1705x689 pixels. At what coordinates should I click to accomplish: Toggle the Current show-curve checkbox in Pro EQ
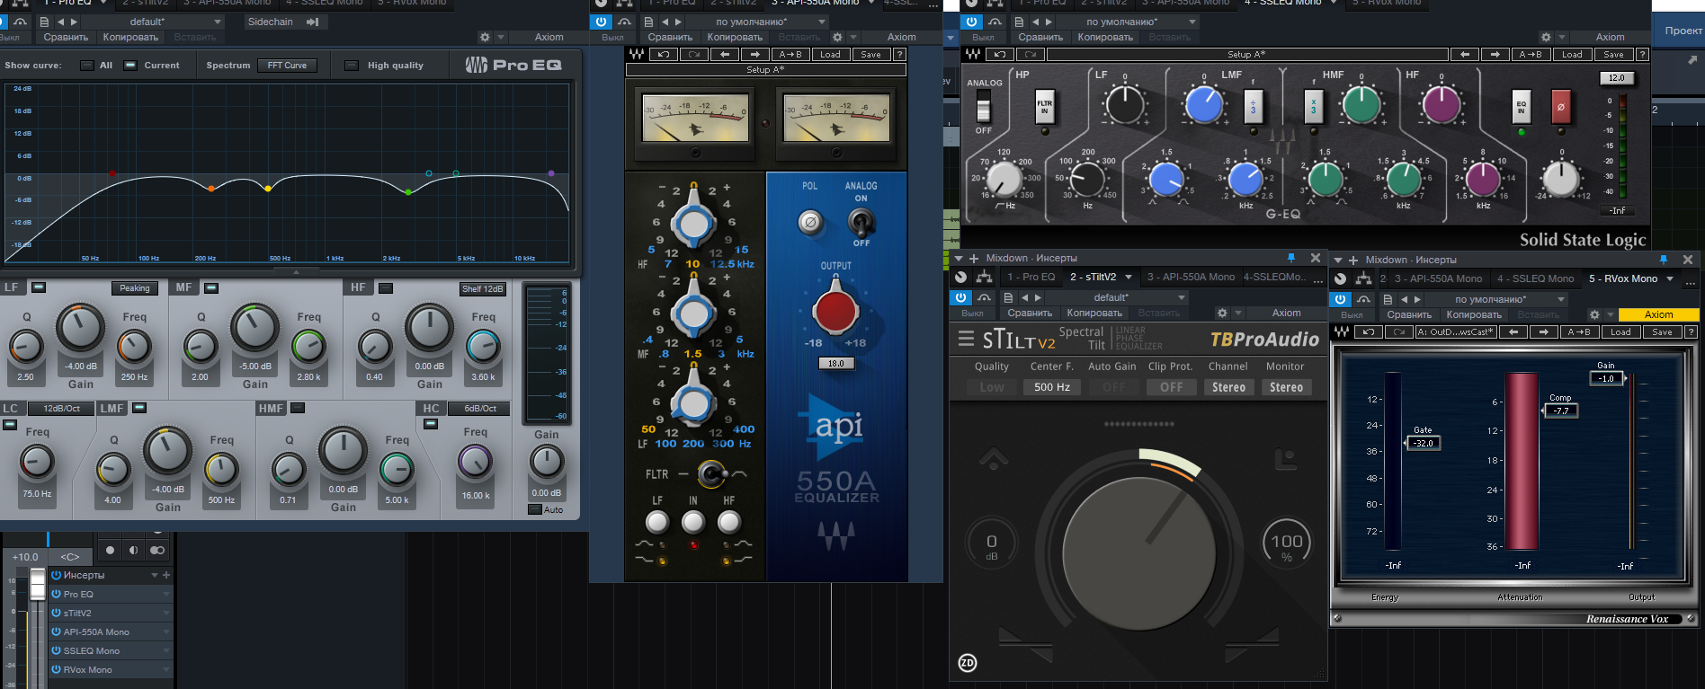130,65
